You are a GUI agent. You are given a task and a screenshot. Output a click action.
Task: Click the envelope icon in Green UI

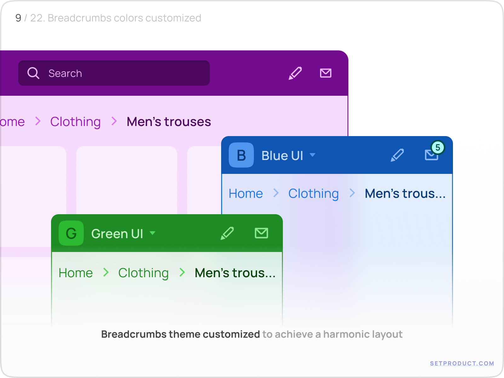261,233
